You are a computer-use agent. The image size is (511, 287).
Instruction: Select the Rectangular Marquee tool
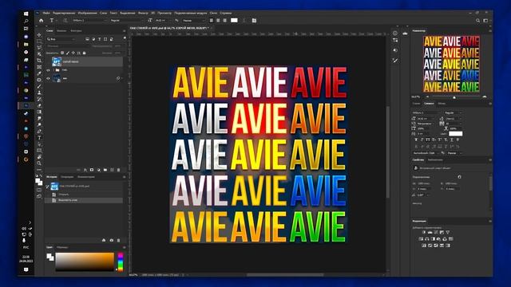coord(39,41)
